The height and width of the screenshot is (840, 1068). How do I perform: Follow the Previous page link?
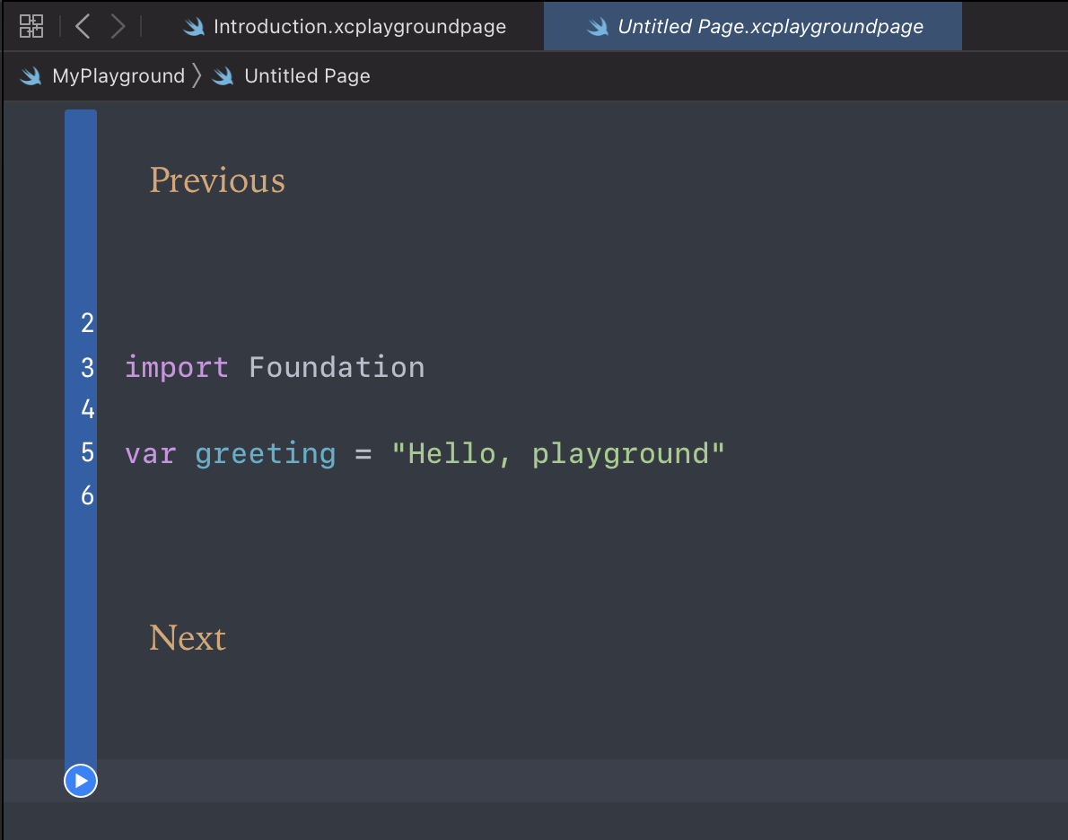click(217, 180)
